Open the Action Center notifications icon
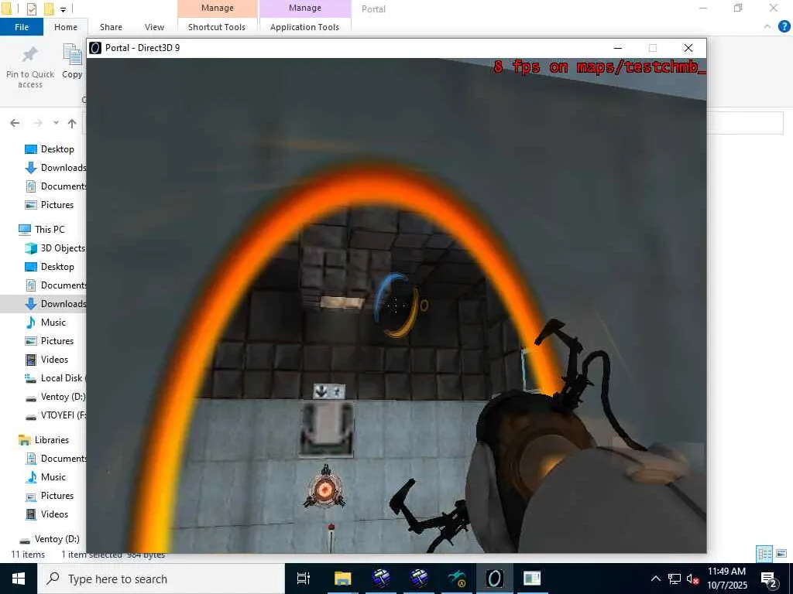 769,580
